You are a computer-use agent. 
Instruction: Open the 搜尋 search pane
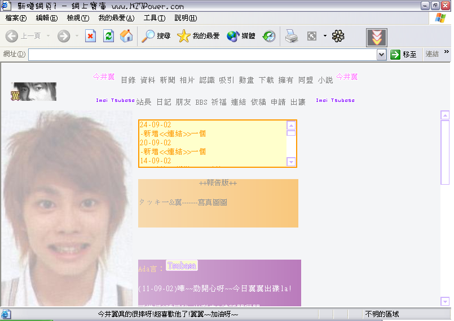(156, 36)
